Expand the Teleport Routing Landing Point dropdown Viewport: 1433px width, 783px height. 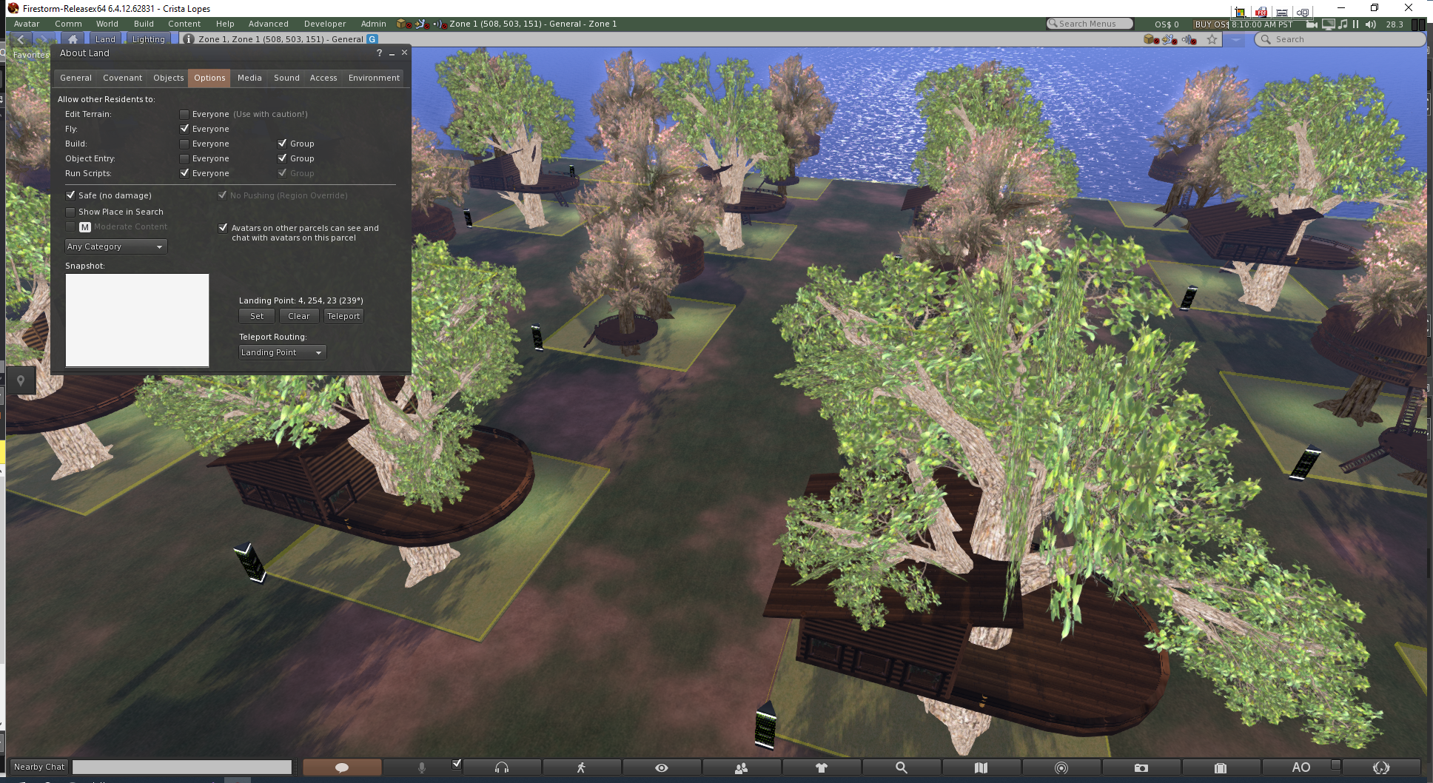click(282, 352)
